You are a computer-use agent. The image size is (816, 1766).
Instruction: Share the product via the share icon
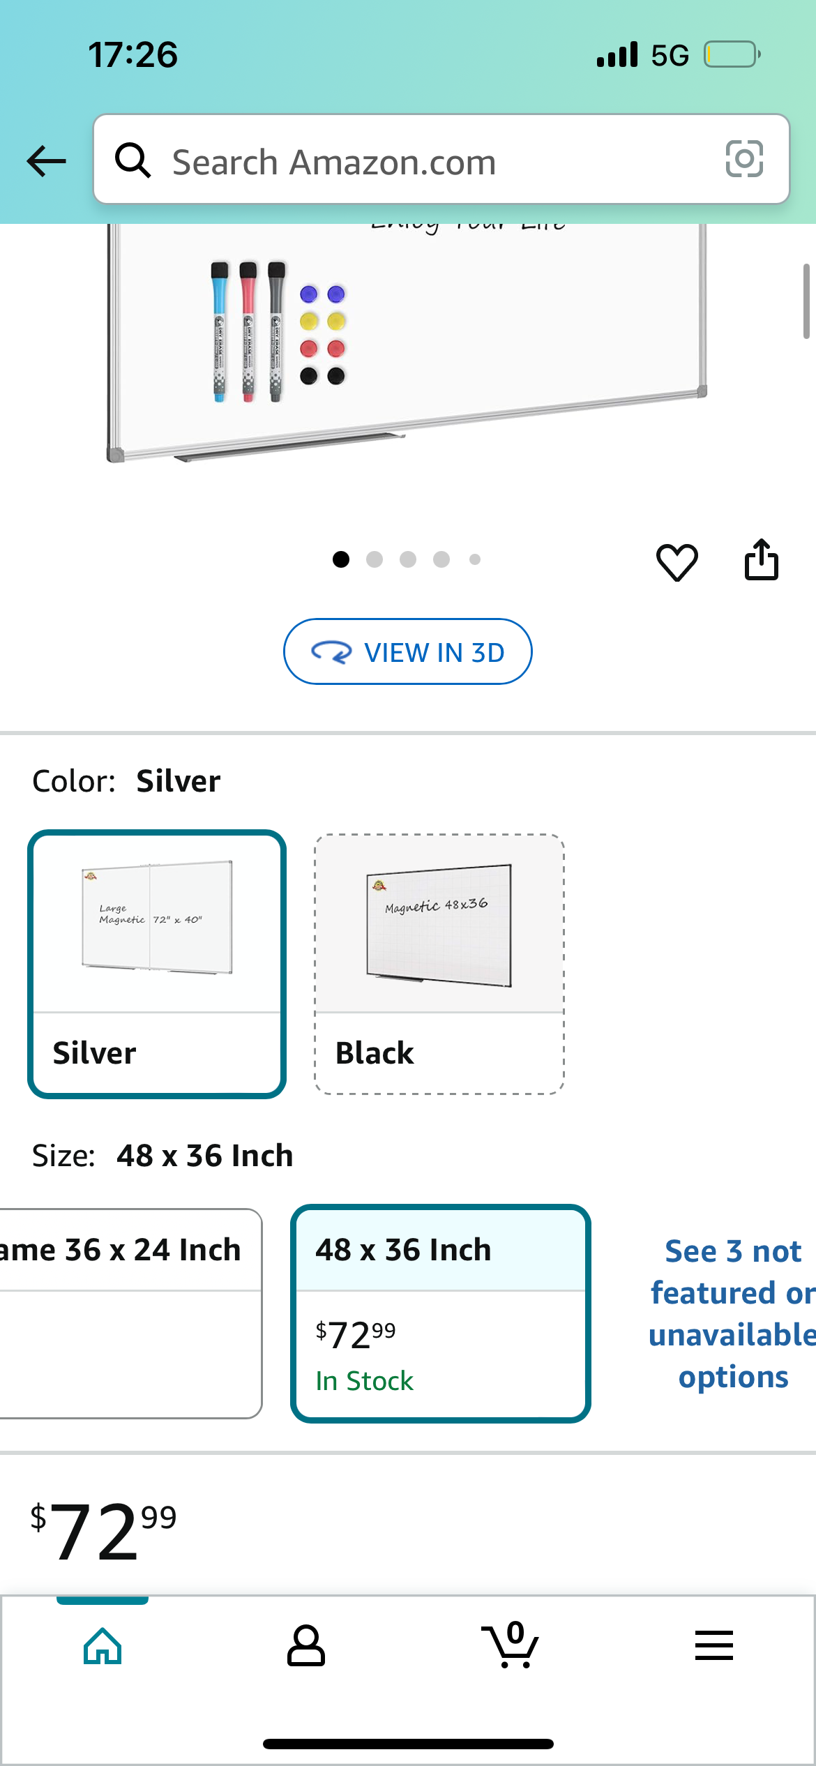(x=762, y=561)
